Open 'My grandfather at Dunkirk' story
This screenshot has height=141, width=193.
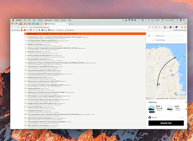[x=37, y=59]
